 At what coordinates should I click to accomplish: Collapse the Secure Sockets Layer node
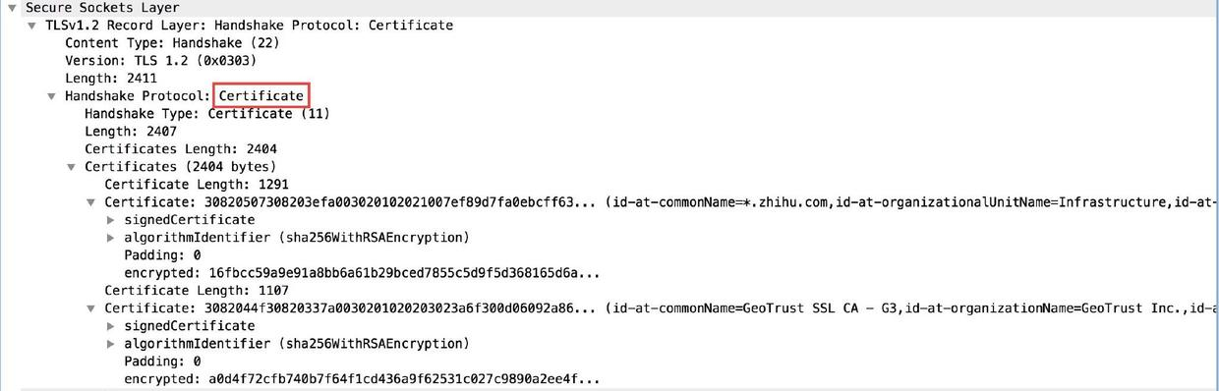pyautogui.click(x=12, y=8)
